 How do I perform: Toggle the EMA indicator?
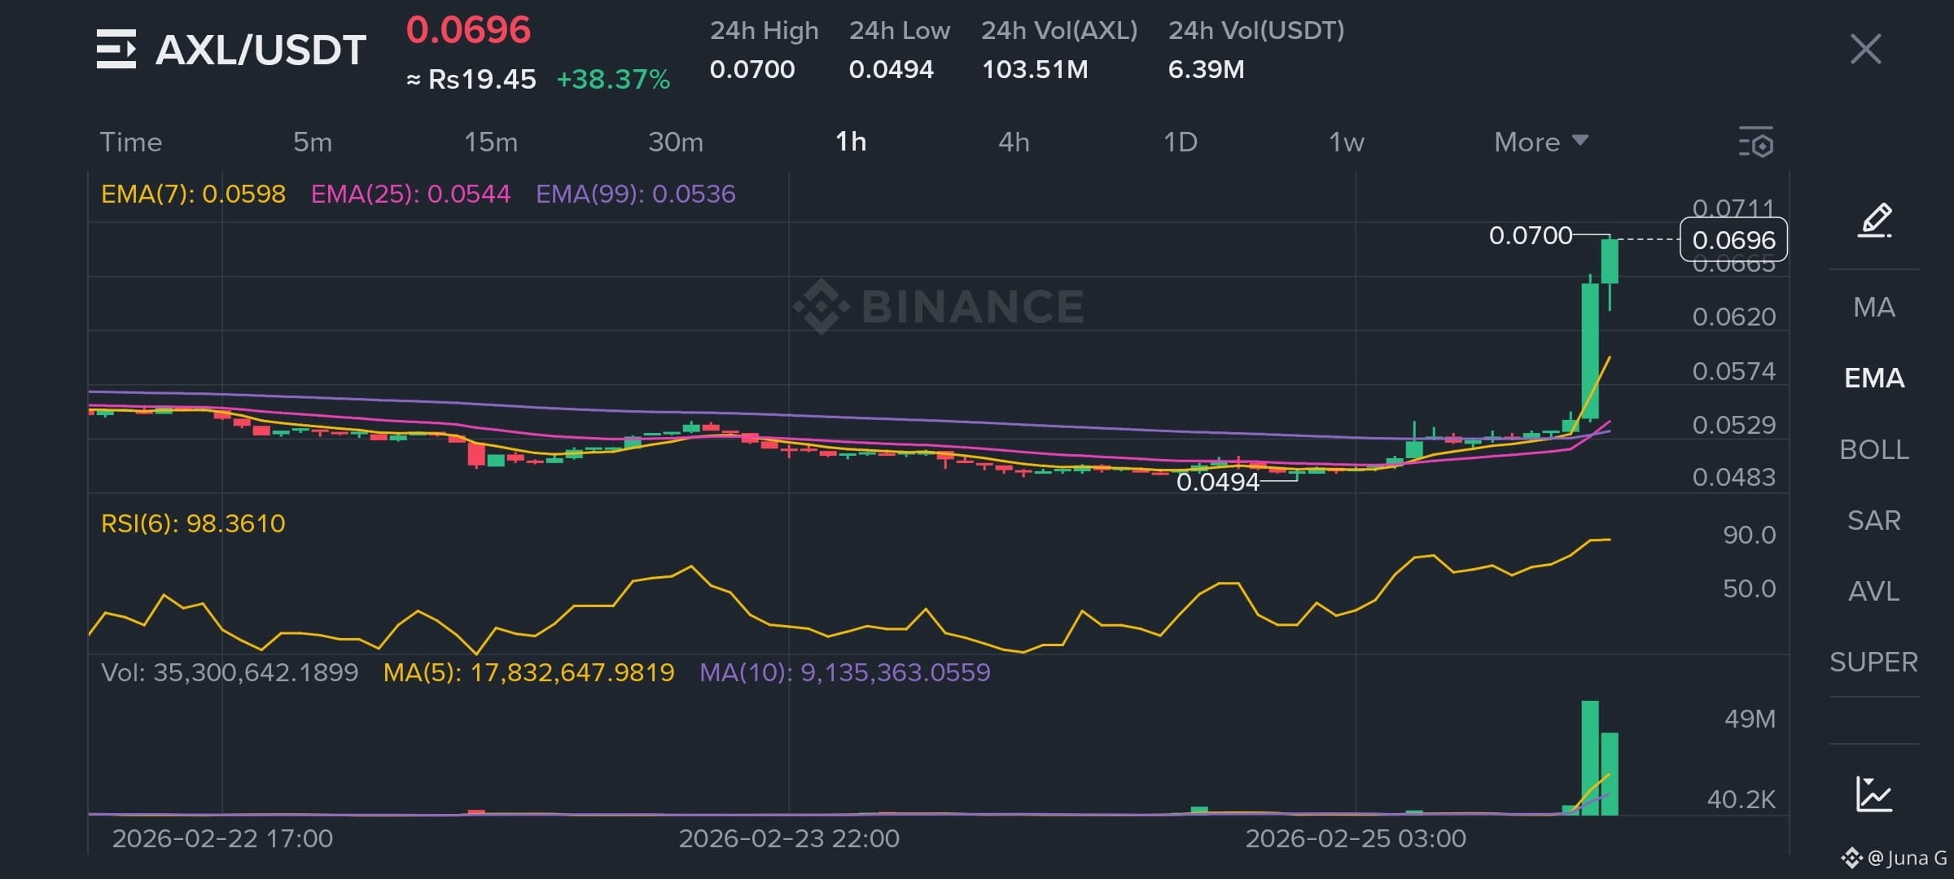(x=1874, y=378)
